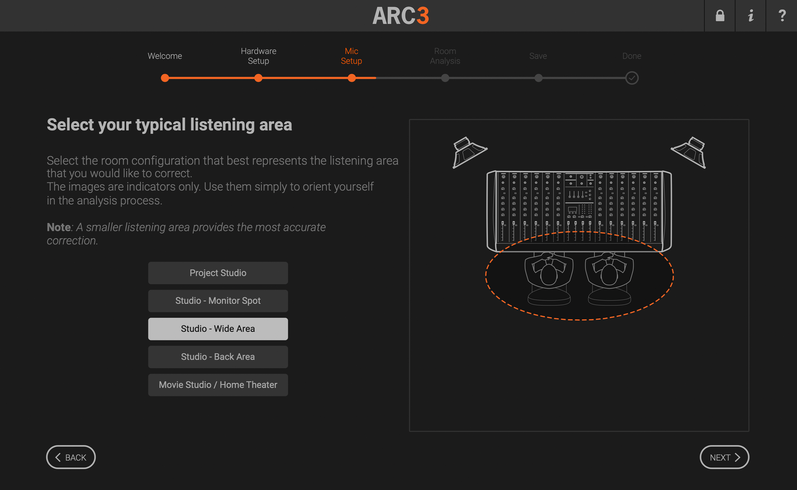This screenshot has height=490, width=797.
Task: Click the Room Analysis progress dot
Action: pos(445,78)
